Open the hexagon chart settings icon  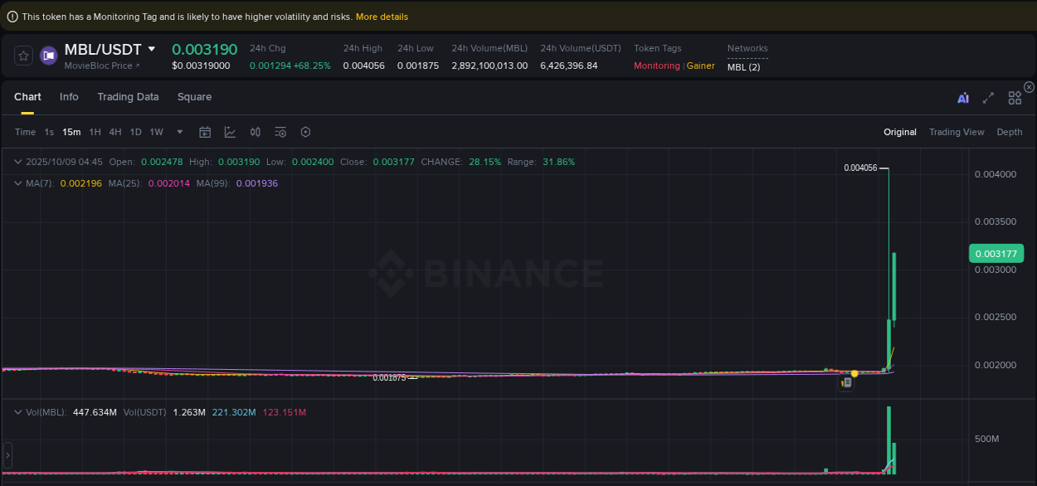305,132
